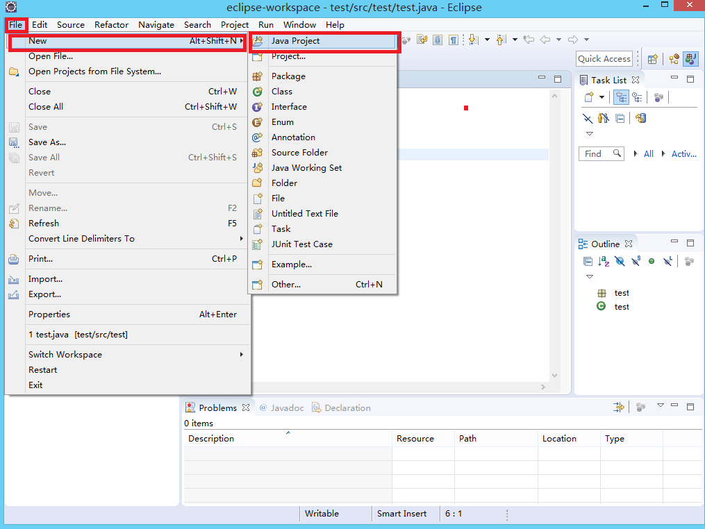The width and height of the screenshot is (705, 529).
Task: Open the Back history dropdown arrow
Action: [x=558, y=40]
